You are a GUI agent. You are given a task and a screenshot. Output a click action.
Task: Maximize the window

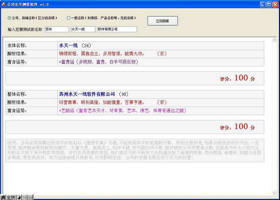[268, 4]
